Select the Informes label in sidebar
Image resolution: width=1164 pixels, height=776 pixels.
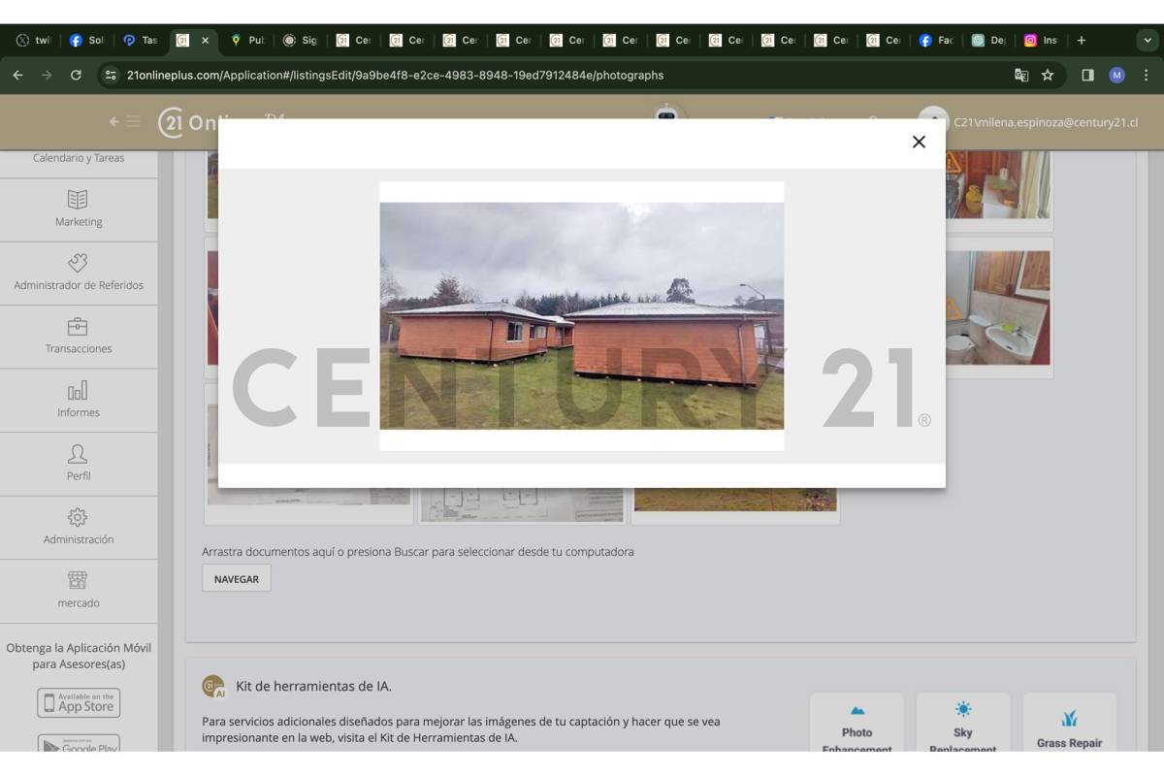coord(79,412)
